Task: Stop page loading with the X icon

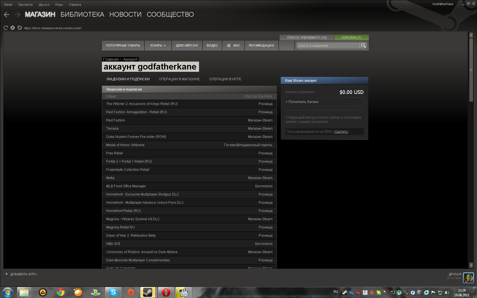Action: [12, 28]
